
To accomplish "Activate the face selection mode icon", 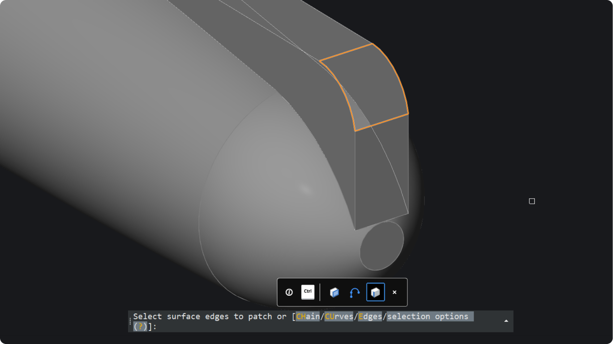I will tap(334, 292).
